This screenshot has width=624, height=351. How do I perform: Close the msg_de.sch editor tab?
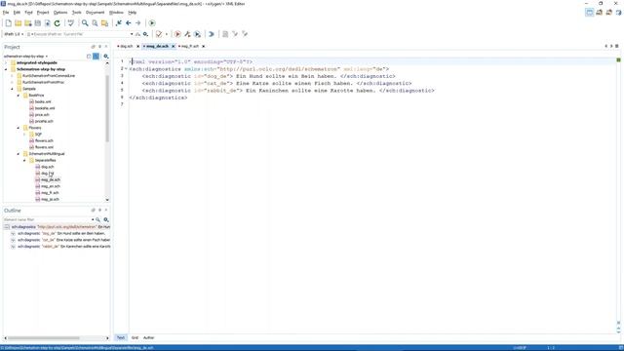(x=174, y=46)
